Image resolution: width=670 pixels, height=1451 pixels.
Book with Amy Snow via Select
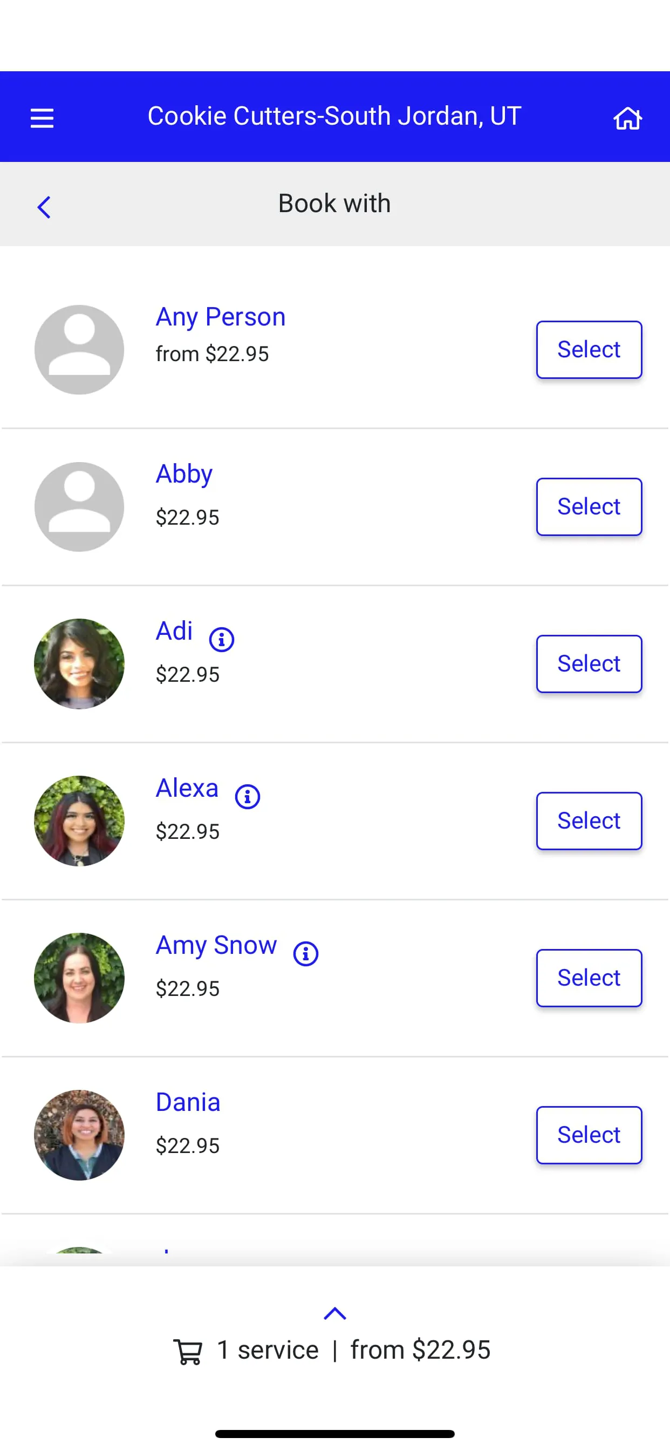[x=589, y=978]
